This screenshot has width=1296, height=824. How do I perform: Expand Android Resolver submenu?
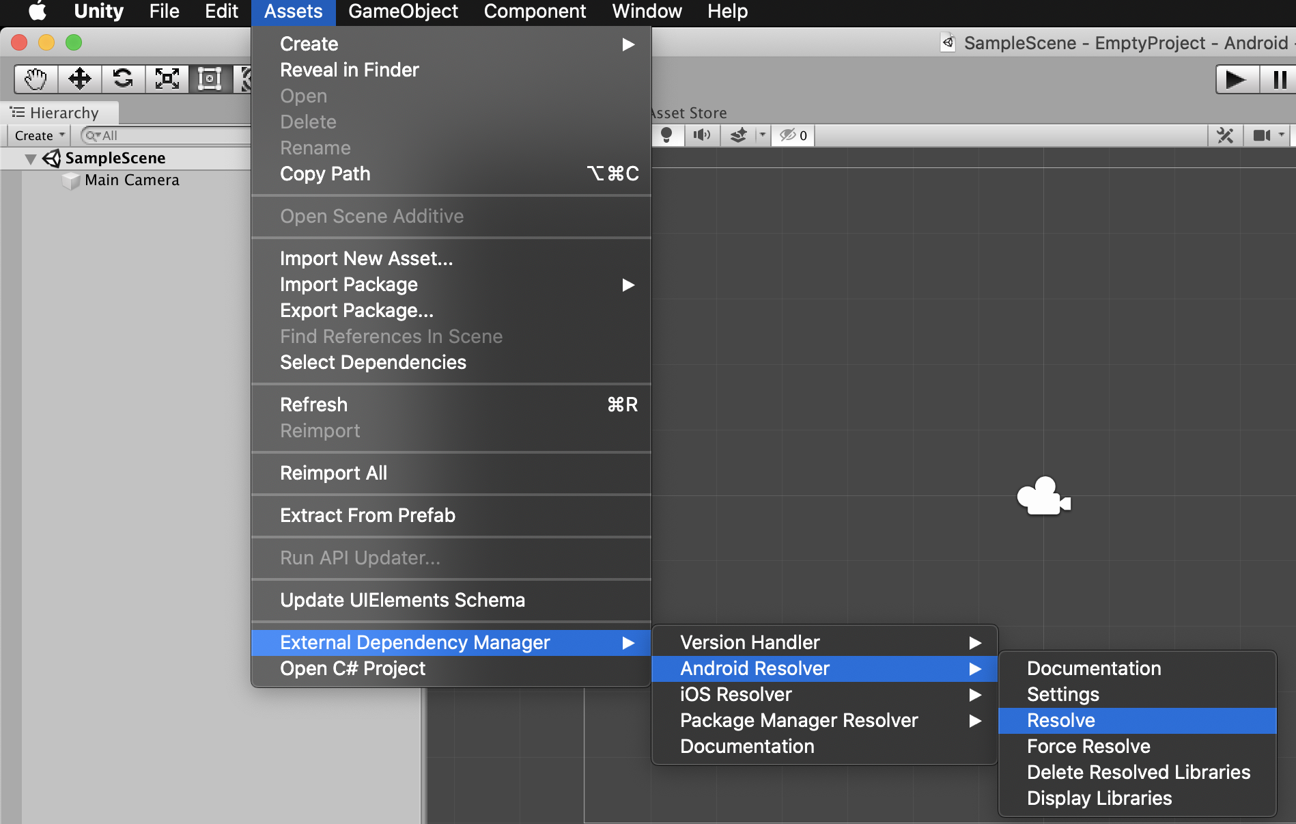pyautogui.click(x=825, y=668)
